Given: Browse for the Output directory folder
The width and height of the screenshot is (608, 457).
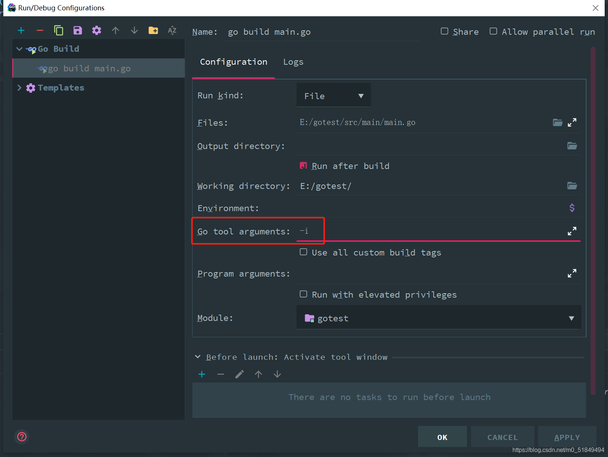Looking at the screenshot, I should pos(572,146).
